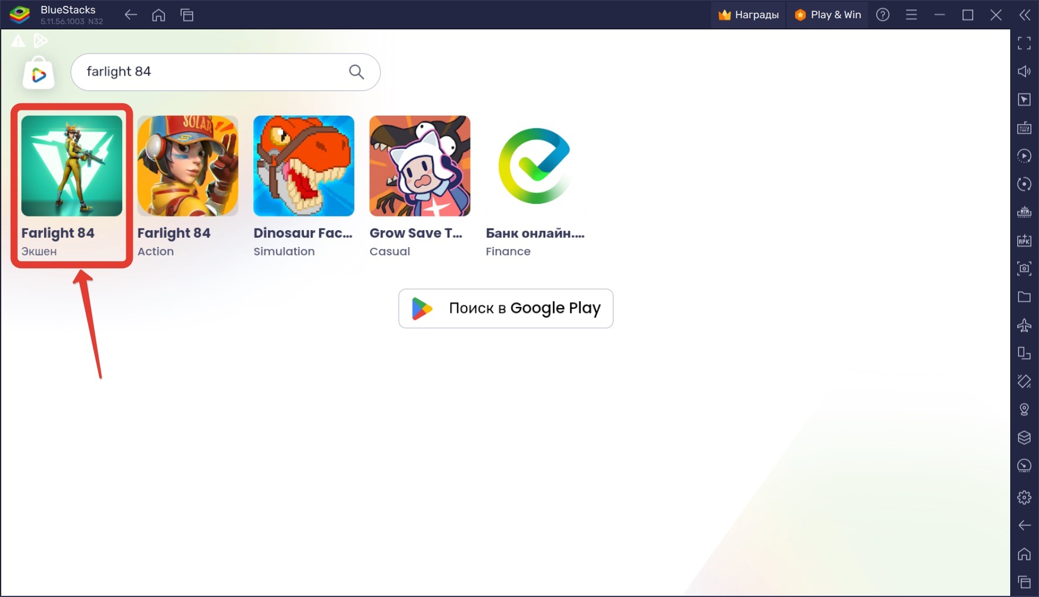Screen dimensions: 1039x597
Task: Click the sidebar back arrow at bottom
Action: 1024,525
